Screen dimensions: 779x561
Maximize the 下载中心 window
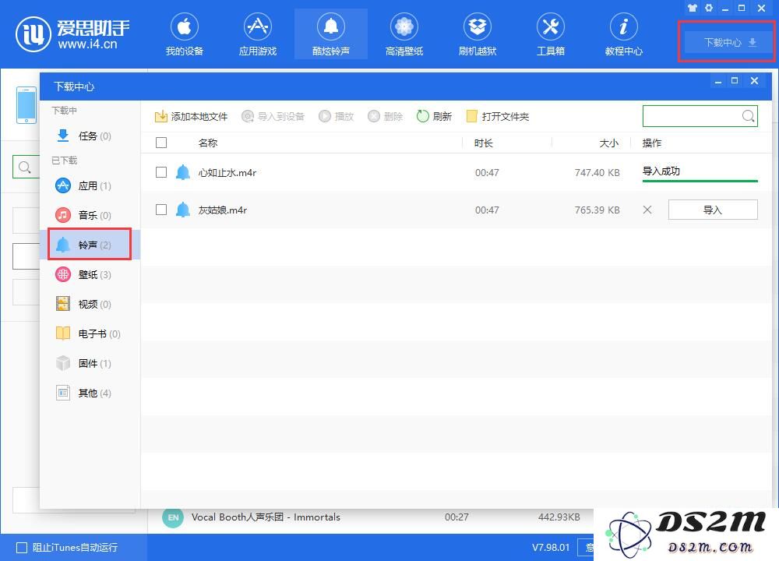click(x=735, y=81)
